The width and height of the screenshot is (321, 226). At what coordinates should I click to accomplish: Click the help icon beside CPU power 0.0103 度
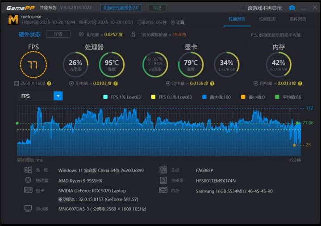pos(116,84)
